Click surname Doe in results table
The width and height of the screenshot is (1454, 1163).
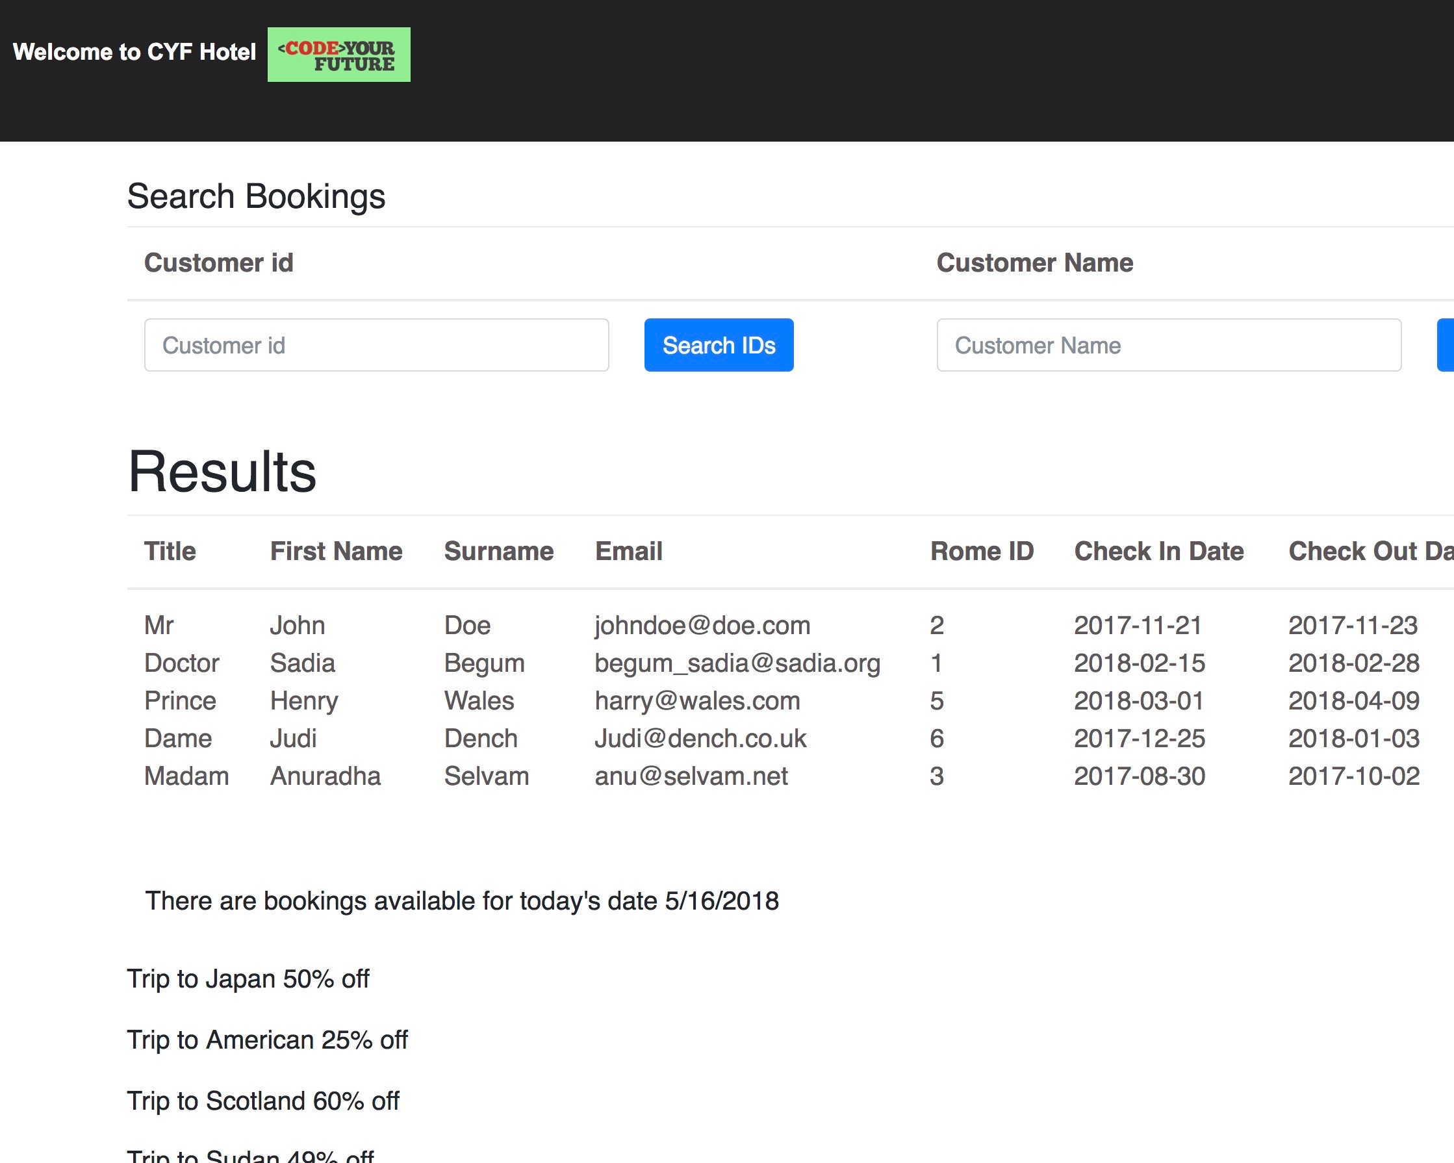tap(466, 625)
